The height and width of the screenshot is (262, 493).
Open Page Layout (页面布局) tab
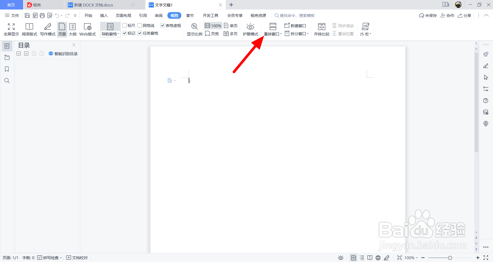123,15
